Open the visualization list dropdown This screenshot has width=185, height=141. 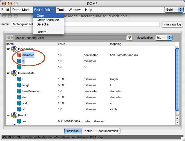point(164,38)
